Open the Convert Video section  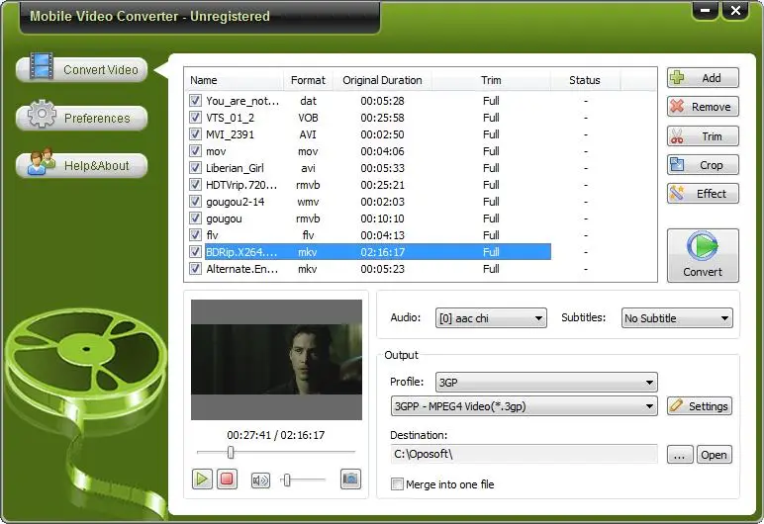(82, 69)
